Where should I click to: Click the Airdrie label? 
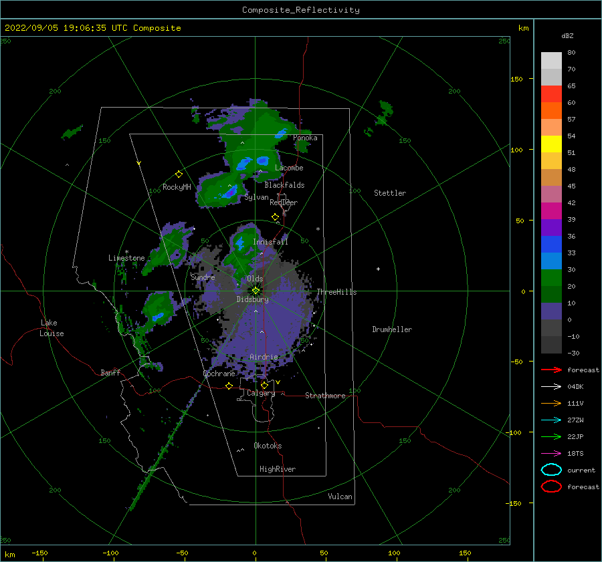click(264, 357)
